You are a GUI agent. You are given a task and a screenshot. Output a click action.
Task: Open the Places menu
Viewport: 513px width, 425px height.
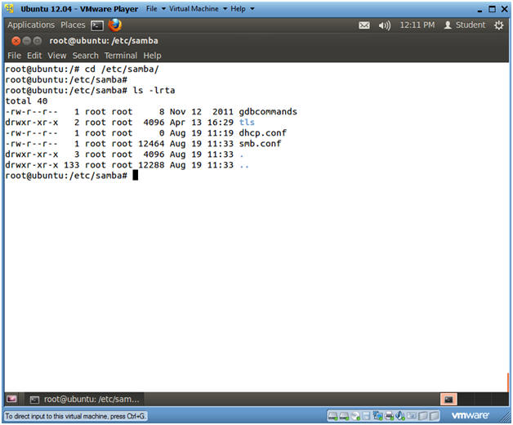tap(73, 25)
